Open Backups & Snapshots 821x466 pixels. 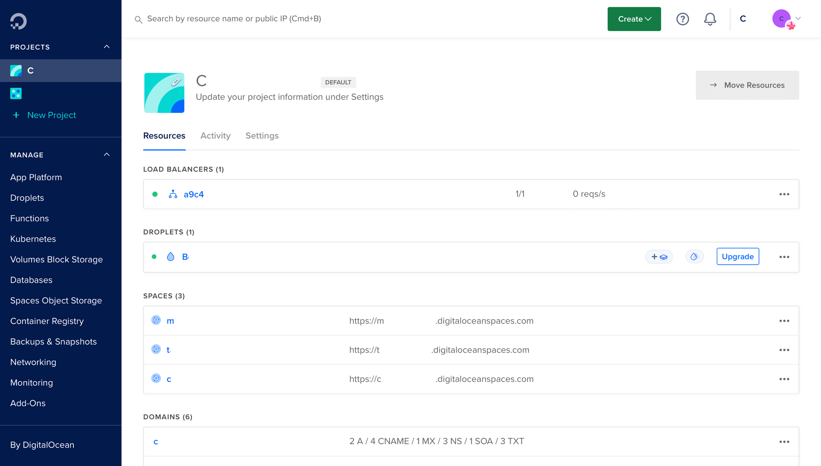pyautogui.click(x=54, y=341)
